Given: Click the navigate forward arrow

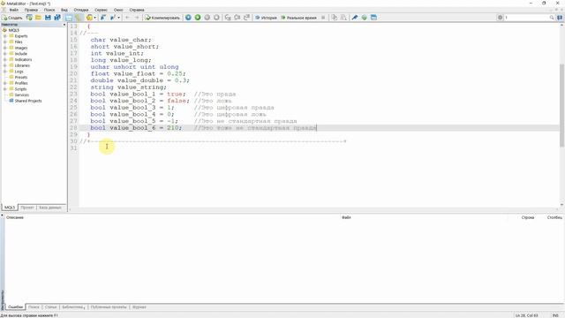Looking at the screenshot, I should 137,18.
